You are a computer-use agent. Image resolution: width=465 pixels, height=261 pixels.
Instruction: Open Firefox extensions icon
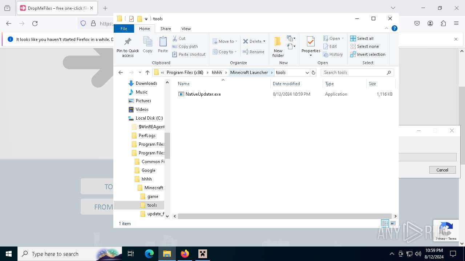click(443, 23)
